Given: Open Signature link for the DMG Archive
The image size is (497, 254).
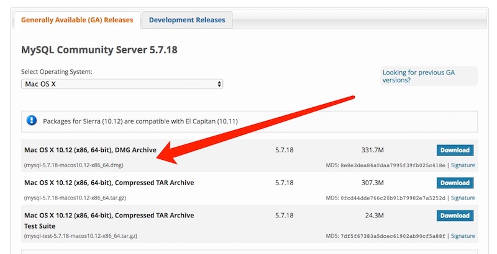Looking at the screenshot, I should point(463,165).
